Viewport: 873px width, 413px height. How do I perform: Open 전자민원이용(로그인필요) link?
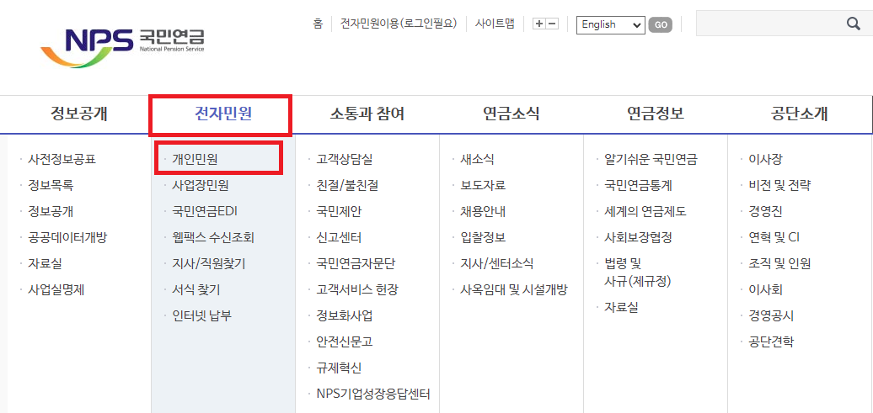(399, 24)
